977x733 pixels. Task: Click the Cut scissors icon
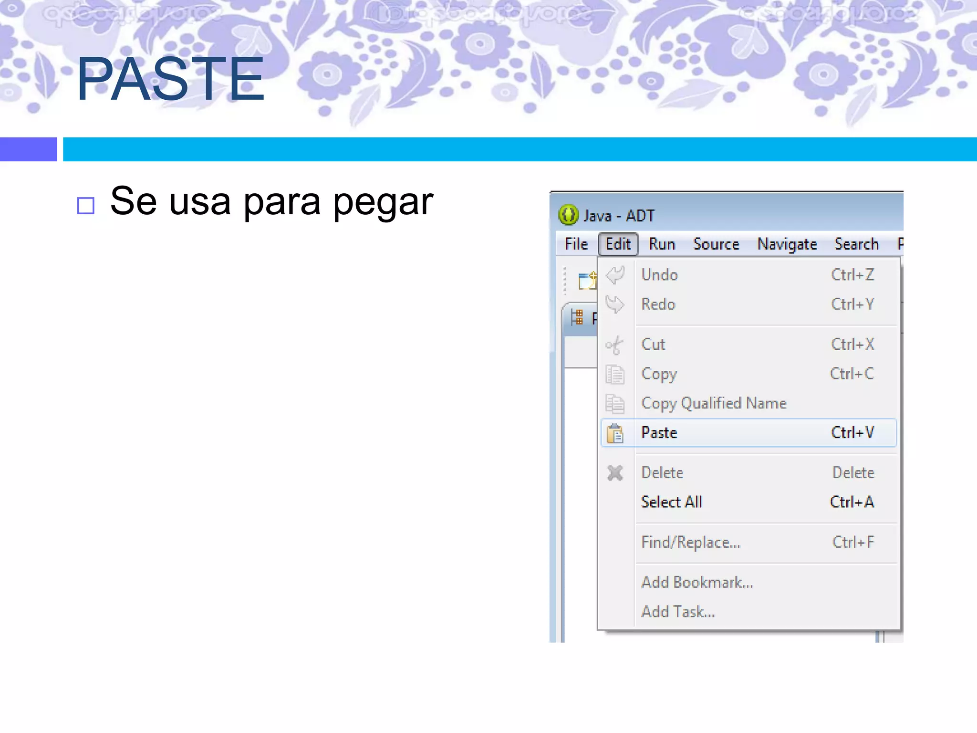pos(614,345)
